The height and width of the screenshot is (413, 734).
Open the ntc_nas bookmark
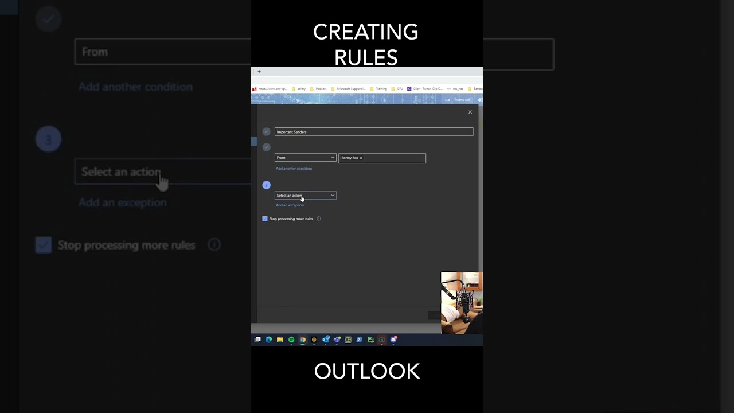455,89
